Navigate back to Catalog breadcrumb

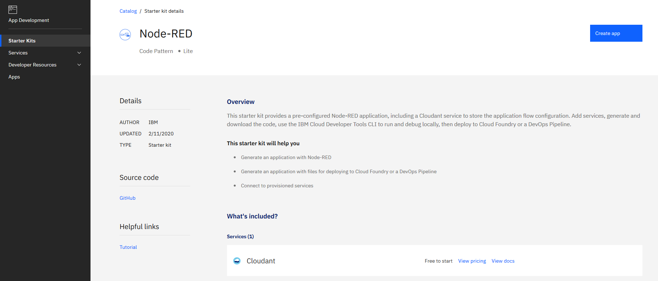coord(128,11)
